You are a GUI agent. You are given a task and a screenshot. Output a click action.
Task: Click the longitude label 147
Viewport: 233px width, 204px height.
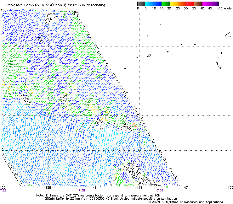[185, 188]
